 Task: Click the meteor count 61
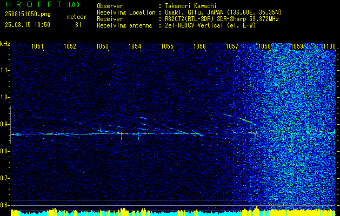point(78,25)
